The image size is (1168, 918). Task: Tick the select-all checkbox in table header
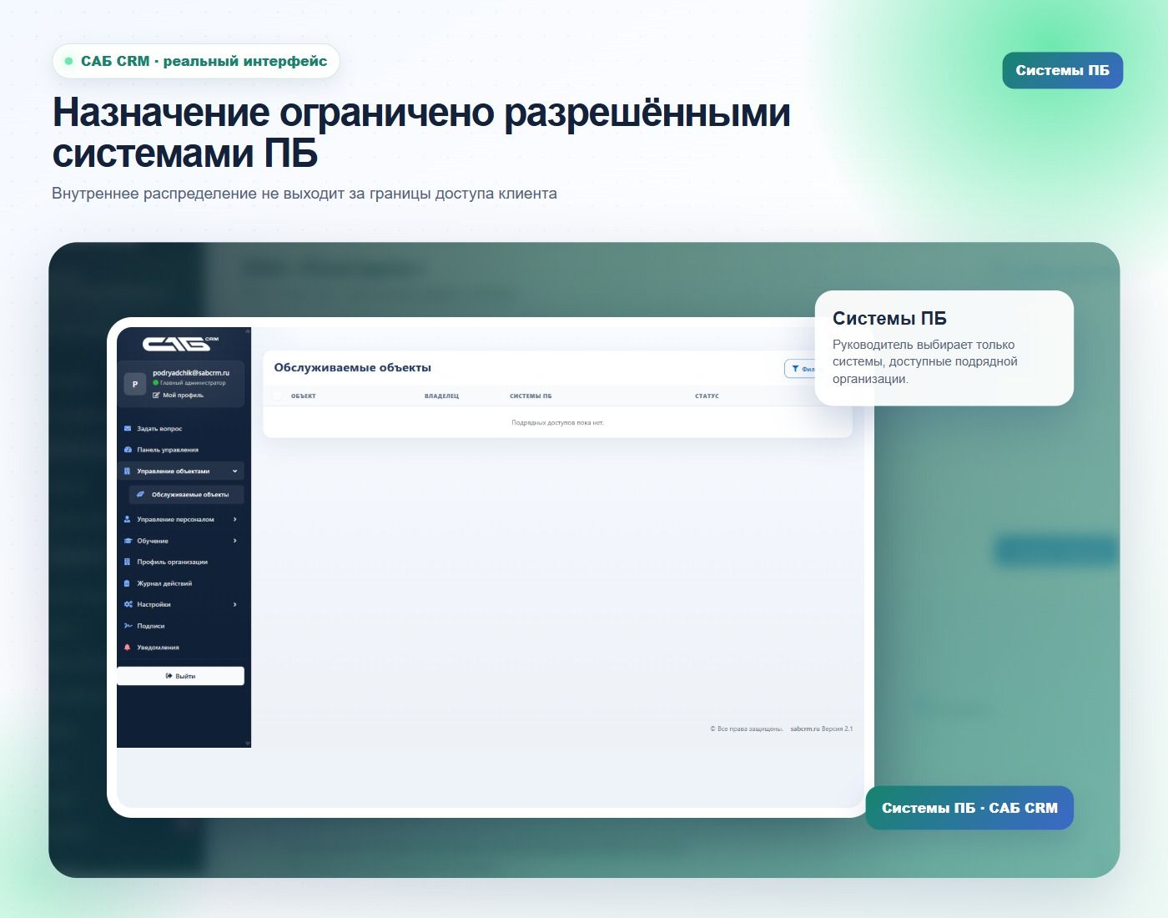coord(278,396)
